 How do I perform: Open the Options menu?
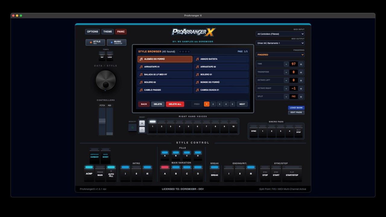93,32
